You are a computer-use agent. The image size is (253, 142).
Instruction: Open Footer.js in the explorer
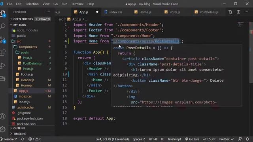27,75
